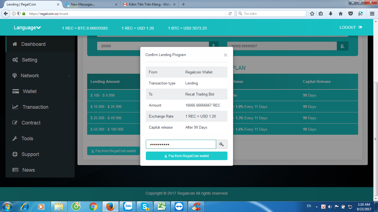Open the Pocket icon in toolbar
The width and height of the screenshot is (378, 212).
tap(350, 14)
